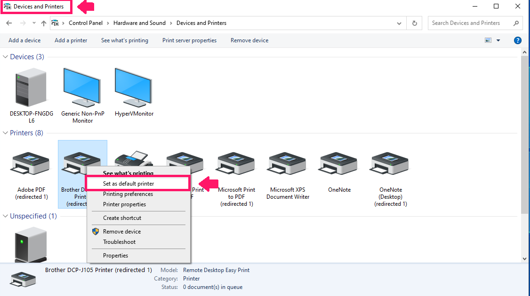Go up one level with up arrow
530x296 pixels.
(x=44, y=23)
